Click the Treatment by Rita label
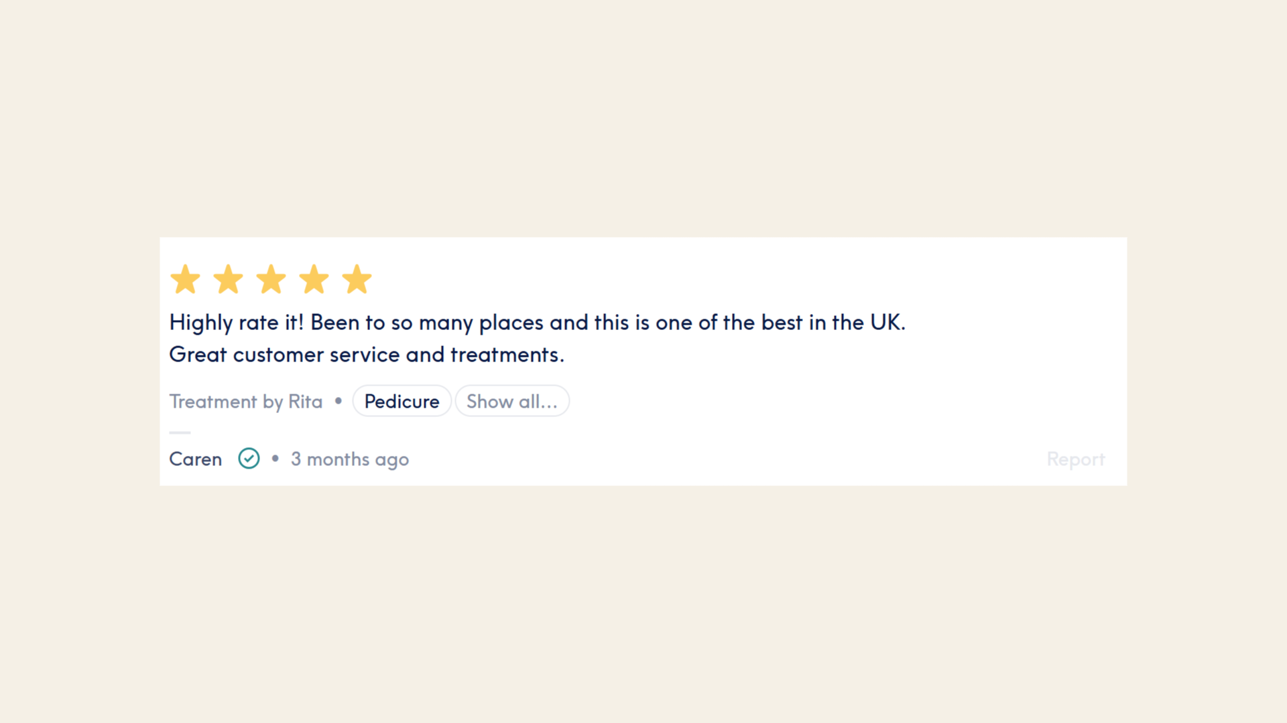 click(x=245, y=402)
